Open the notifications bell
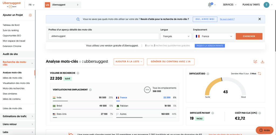The image size is (276, 135). [x=210, y=5]
